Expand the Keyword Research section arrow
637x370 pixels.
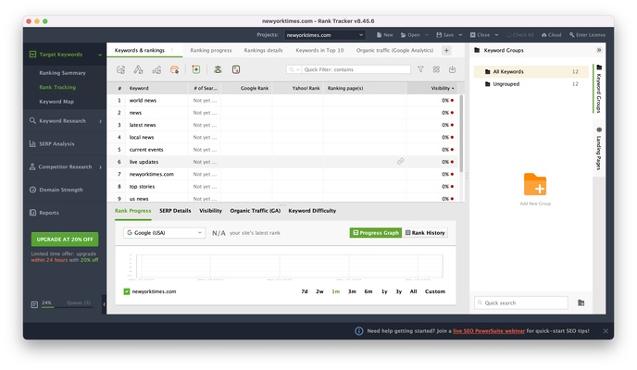100,121
